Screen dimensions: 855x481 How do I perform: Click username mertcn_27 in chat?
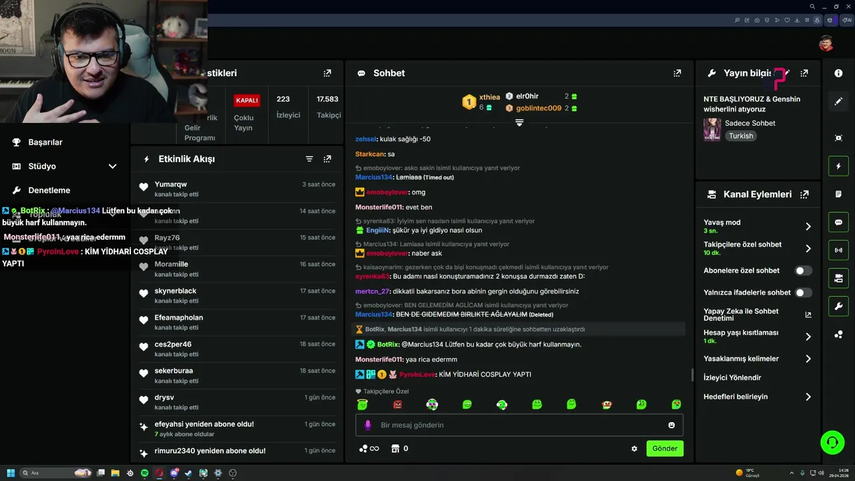[x=372, y=291]
